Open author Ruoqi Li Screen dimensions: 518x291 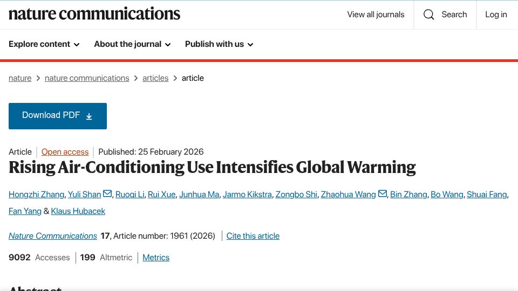(x=130, y=195)
